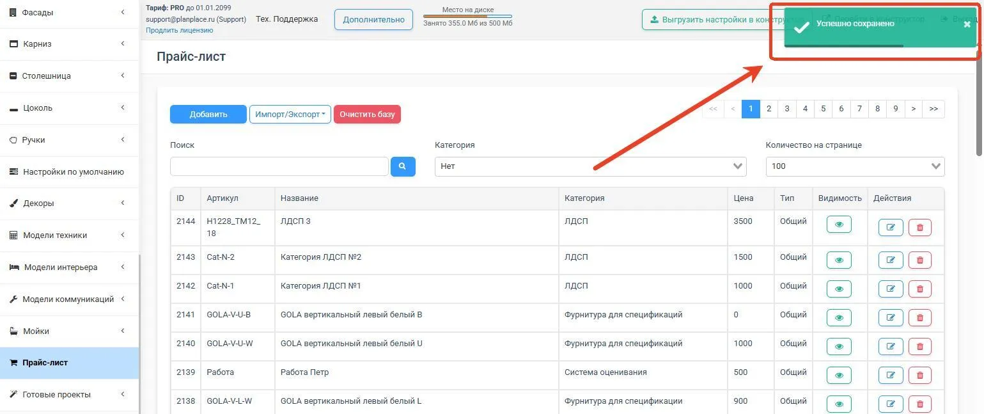Viewport: 984px width, 414px height.
Task: Expand the Модели коммуникаций section
Action: point(69,299)
